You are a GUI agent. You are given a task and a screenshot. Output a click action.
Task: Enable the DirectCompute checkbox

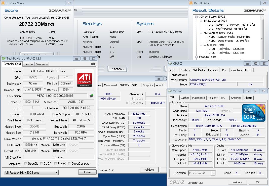point(69,164)
